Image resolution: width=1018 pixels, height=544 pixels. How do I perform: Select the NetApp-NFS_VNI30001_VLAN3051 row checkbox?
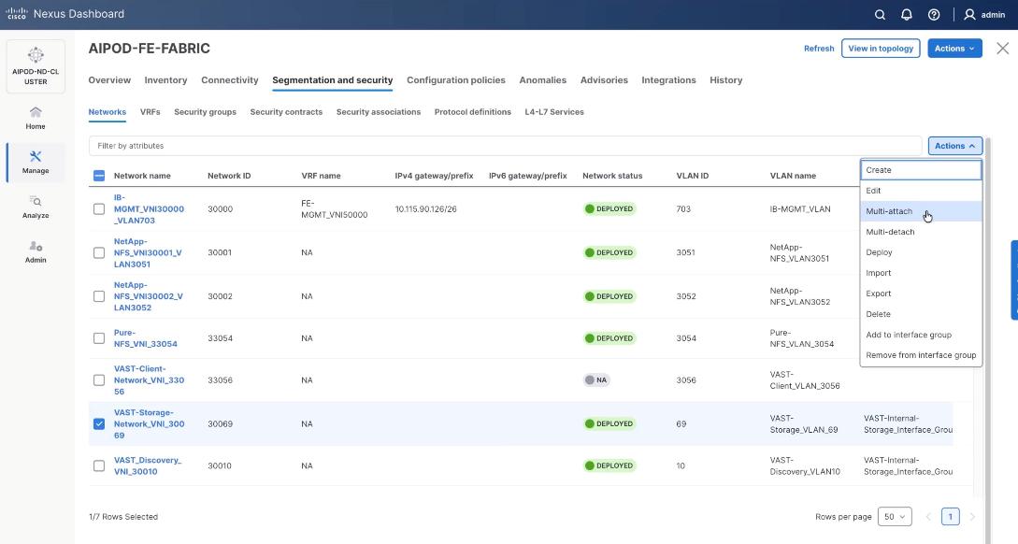[99, 252]
